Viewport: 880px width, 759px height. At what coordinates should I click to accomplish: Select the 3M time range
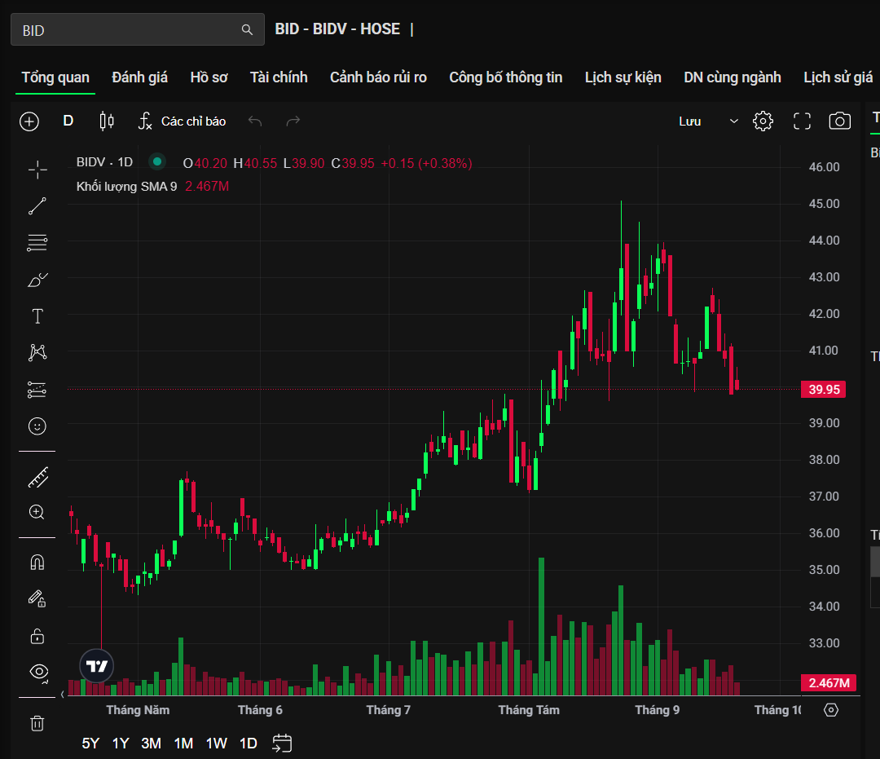[x=151, y=744]
